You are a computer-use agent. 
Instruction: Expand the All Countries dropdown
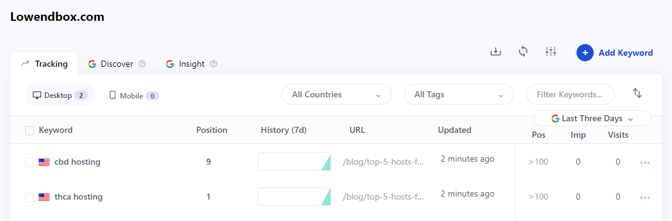pyautogui.click(x=337, y=94)
